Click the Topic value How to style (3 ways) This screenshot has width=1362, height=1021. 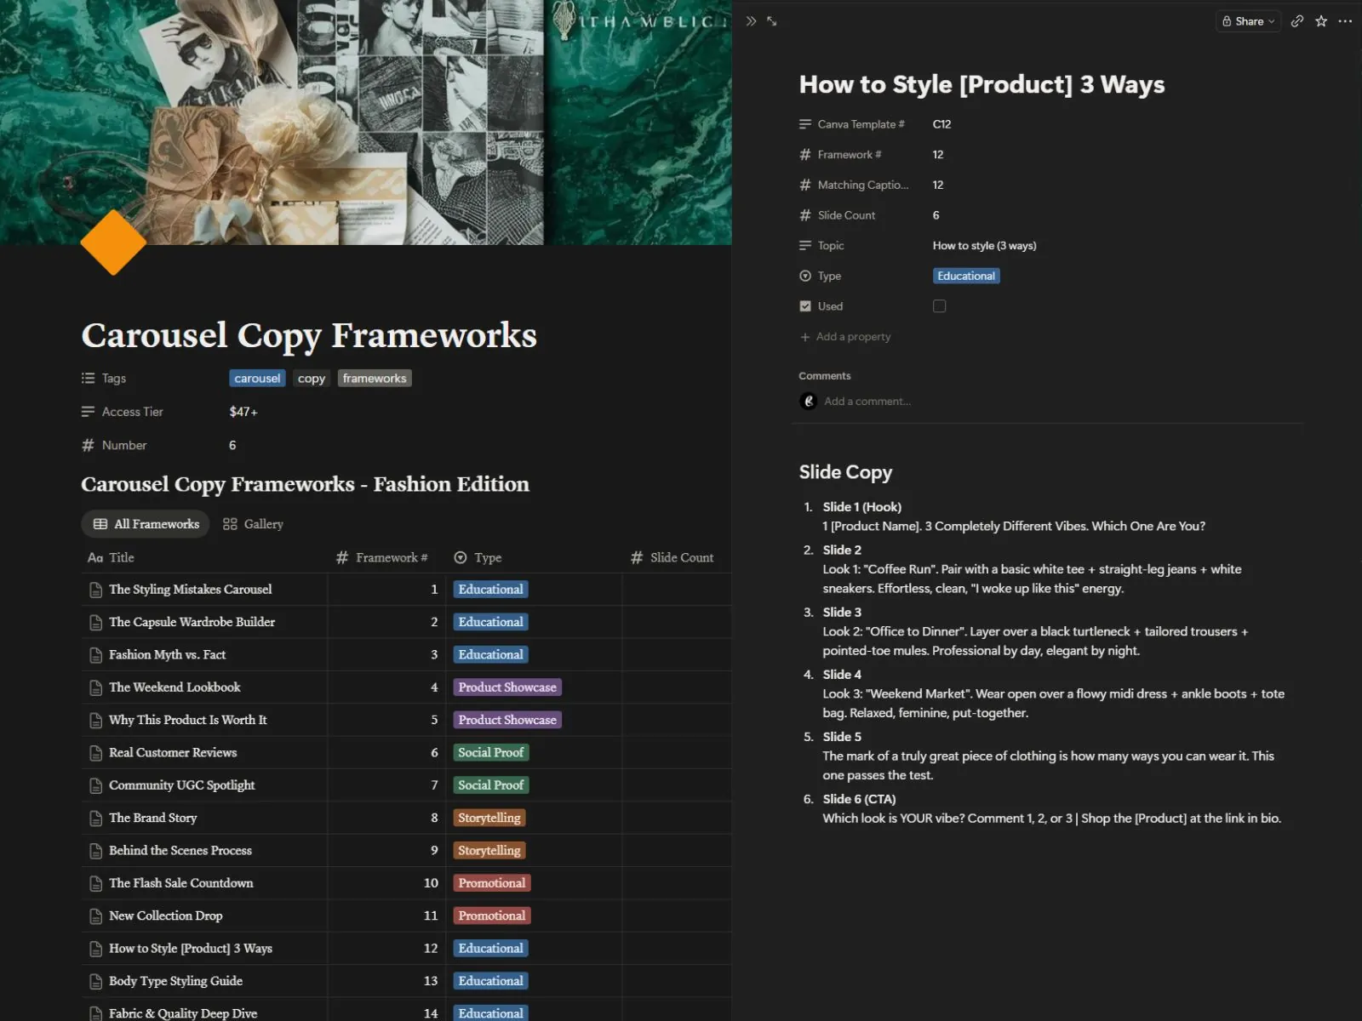point(984,246)
